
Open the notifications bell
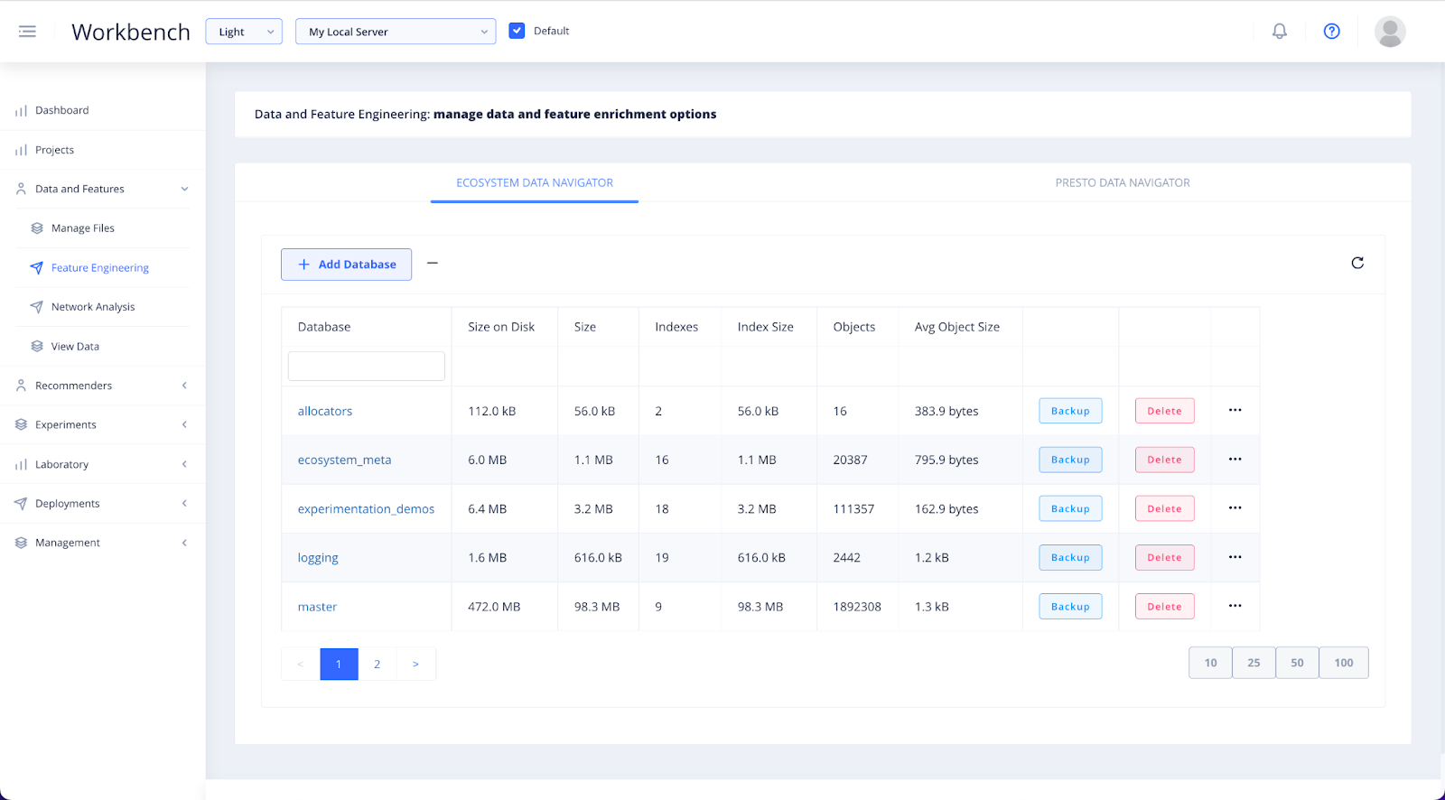point(1280,32)
